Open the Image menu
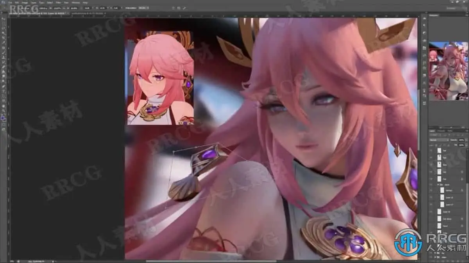The image size is (469, 263). [x=24, y=2]
